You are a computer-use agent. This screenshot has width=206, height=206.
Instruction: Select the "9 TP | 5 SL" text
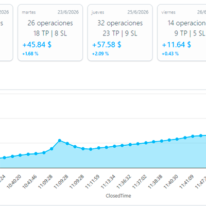click(190, 33)
